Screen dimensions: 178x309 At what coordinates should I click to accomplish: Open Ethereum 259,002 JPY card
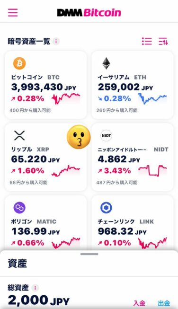pyautogui.click(x=133, y=85)
